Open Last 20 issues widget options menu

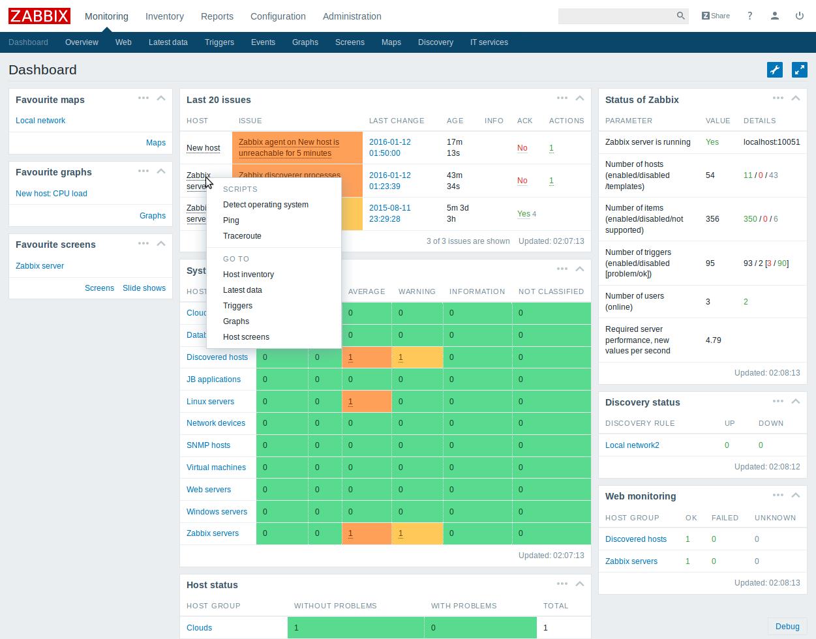click(562, 98)
